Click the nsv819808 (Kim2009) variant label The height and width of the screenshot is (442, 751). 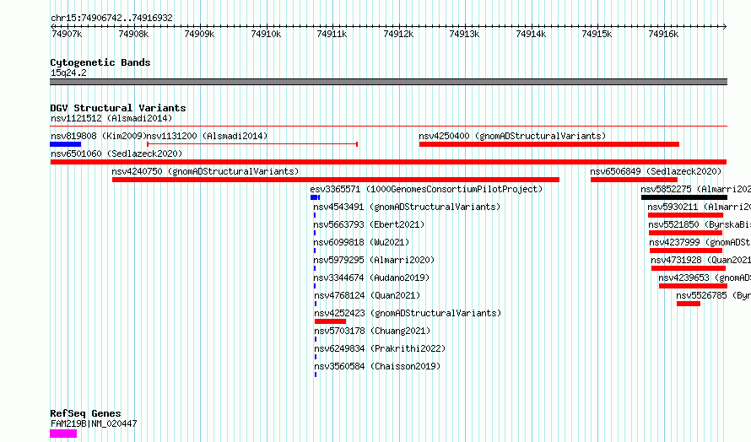[x=98, y=136]
